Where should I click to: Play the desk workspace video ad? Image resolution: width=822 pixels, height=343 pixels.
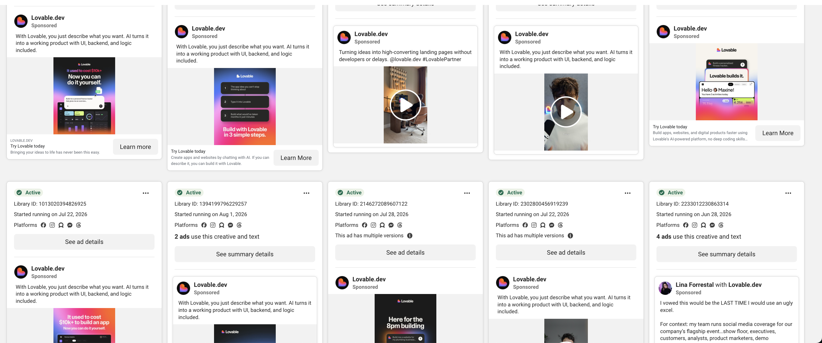(x=405, y=105)
